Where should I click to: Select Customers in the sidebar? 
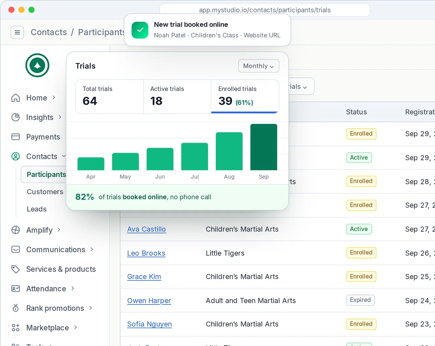coord(45,192)
